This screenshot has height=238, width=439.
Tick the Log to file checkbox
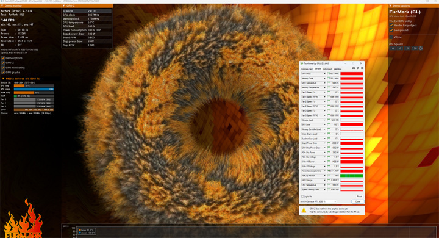(x=302, y=197)
